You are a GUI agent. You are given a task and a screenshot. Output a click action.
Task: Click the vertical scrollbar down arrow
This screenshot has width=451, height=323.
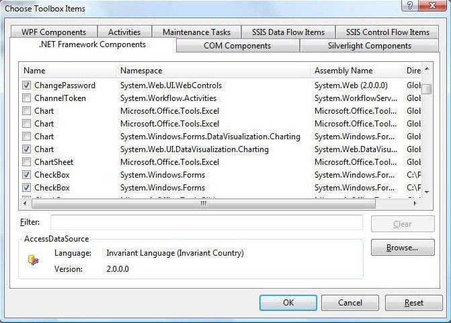[427, 192]
